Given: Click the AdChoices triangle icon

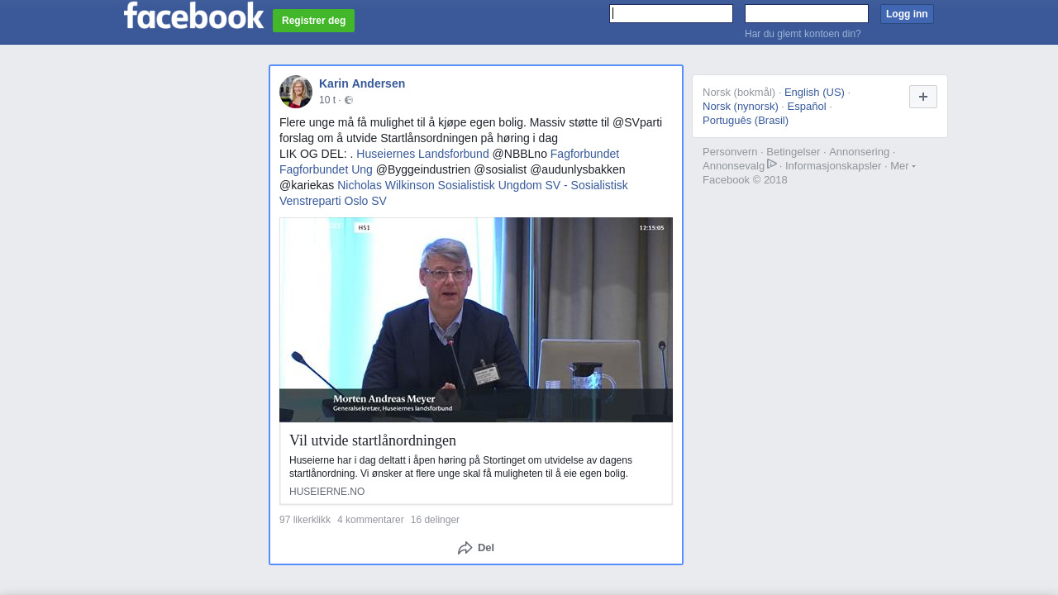Looking at the screenshot, I should point(772,164).
